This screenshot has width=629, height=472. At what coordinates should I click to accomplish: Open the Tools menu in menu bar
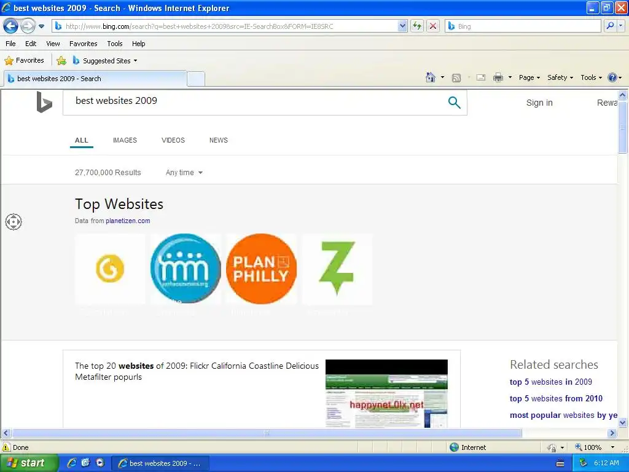click(x=115, y=44)
